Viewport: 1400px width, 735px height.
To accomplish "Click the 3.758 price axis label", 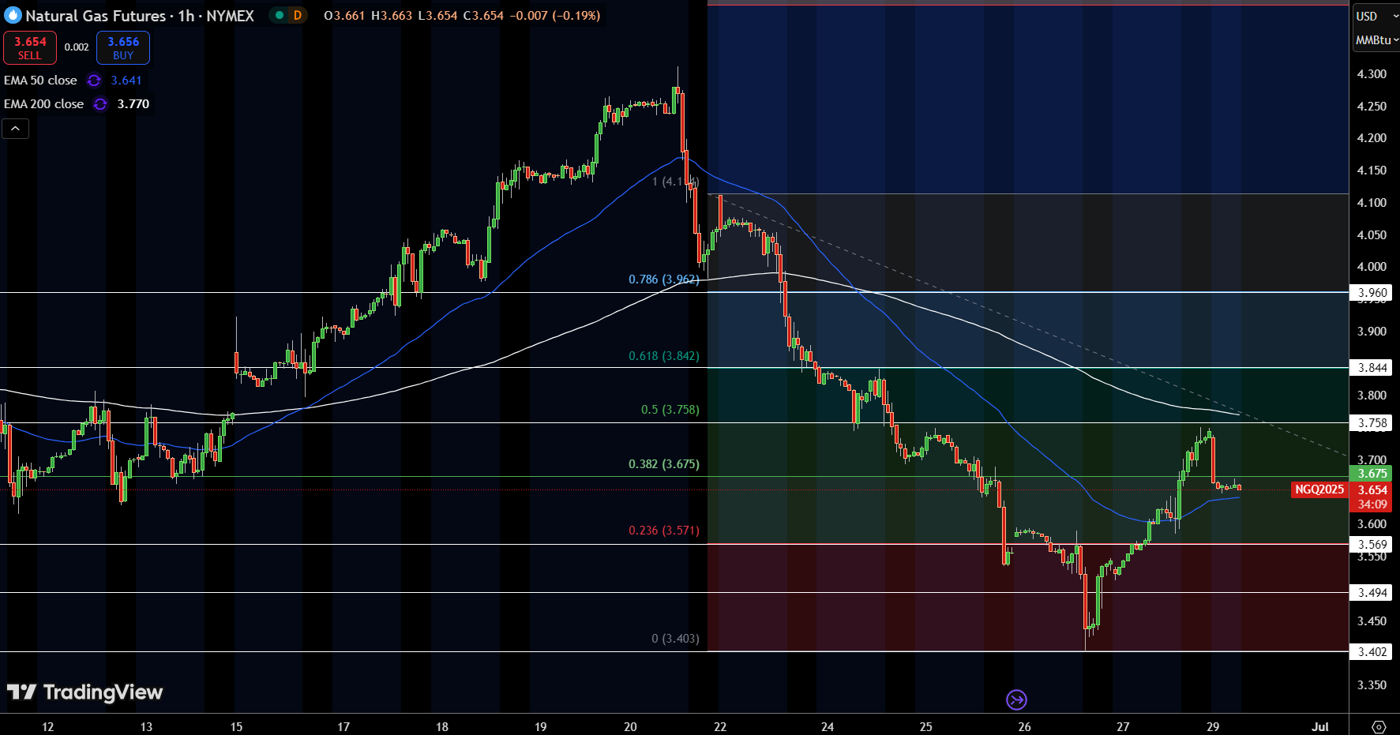I will point(1372,423).
